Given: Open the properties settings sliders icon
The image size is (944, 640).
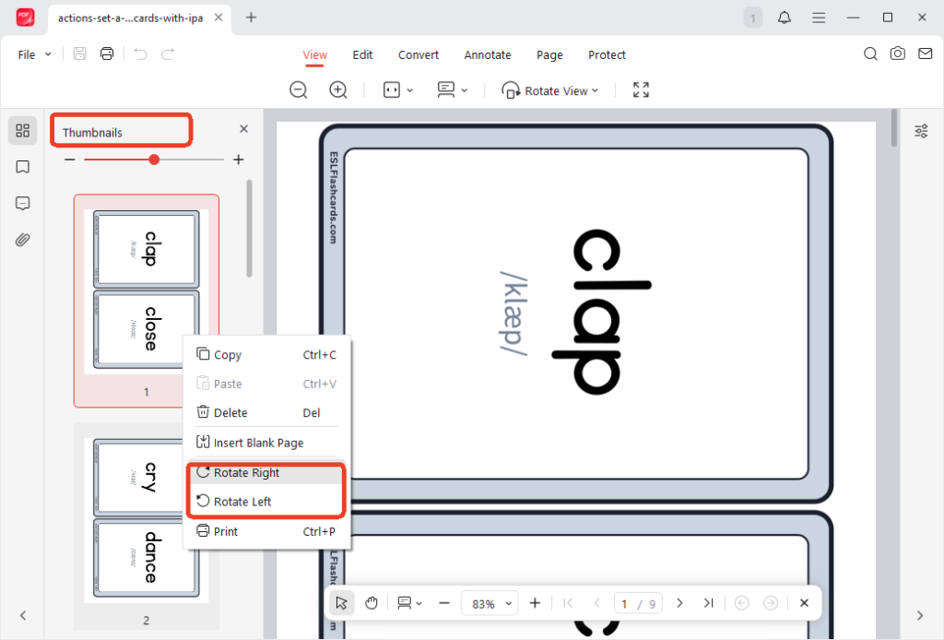Looking at the screenshot, I should point(921,131).
